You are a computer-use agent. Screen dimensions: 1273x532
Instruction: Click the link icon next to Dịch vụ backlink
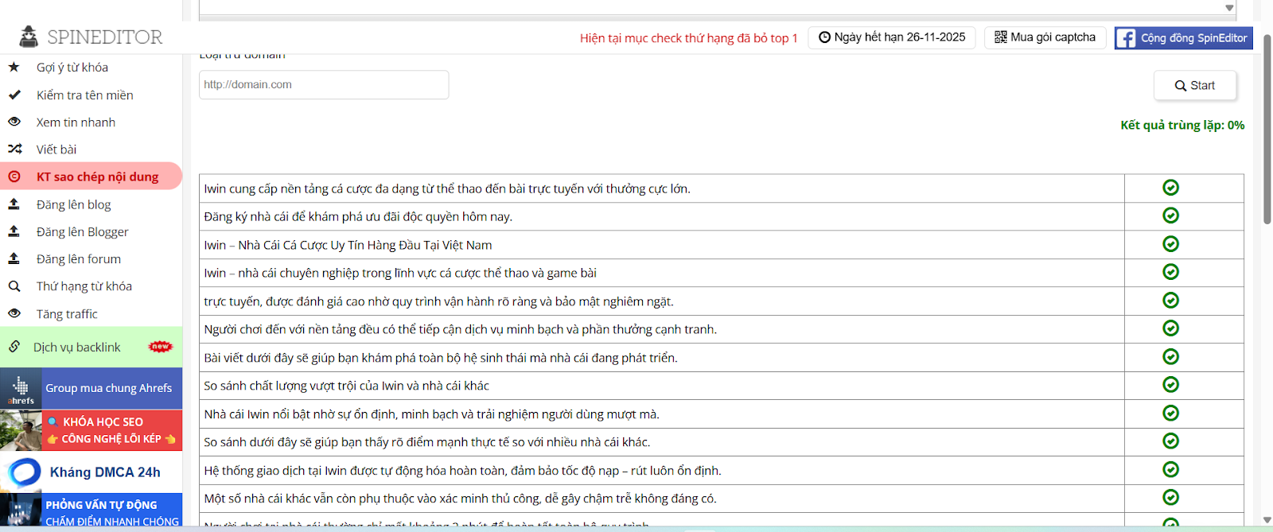14,347
